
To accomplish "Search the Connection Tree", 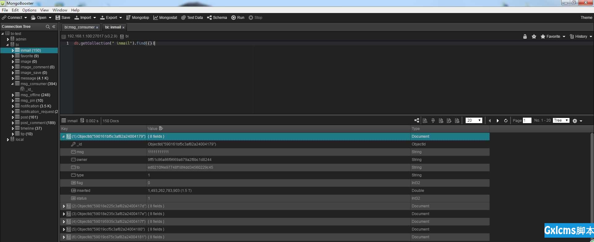I will pos(48,27).
